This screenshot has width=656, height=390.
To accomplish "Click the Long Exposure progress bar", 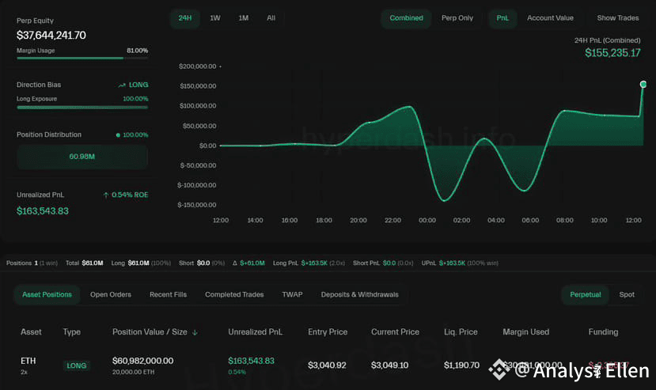I will pyautogui.click(x=82, y=107).
